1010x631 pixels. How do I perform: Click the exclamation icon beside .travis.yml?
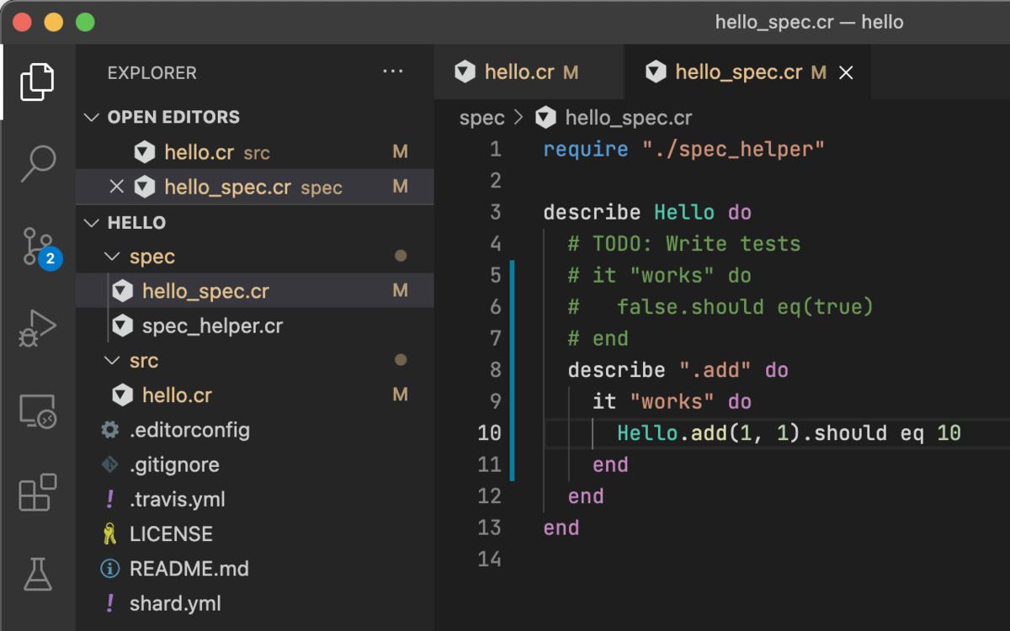[x=109, y=499]
